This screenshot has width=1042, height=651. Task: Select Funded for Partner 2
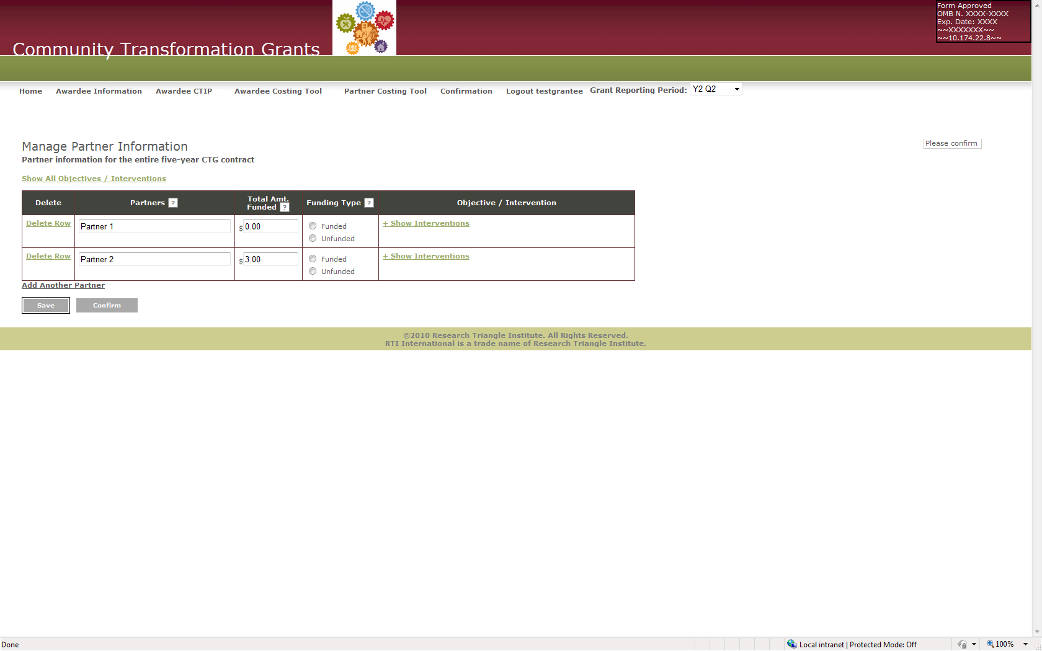pyautogui.click(x=313, y=259)
